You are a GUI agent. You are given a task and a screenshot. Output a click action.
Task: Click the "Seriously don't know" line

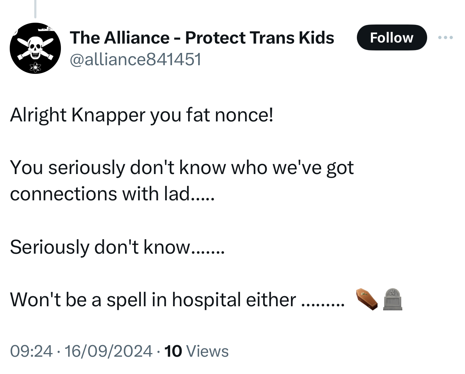pyautogui.click(x=117, y=247)
